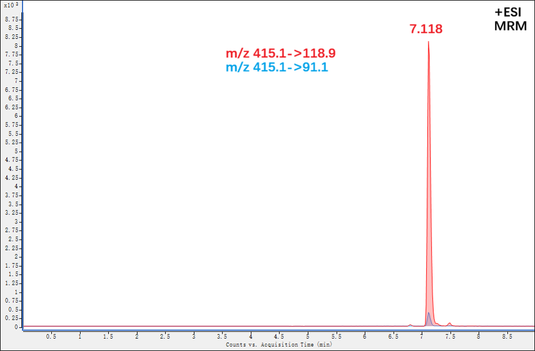Click the 8.5 tick on the time axis
535x351 pixels.
click(507, 336)
